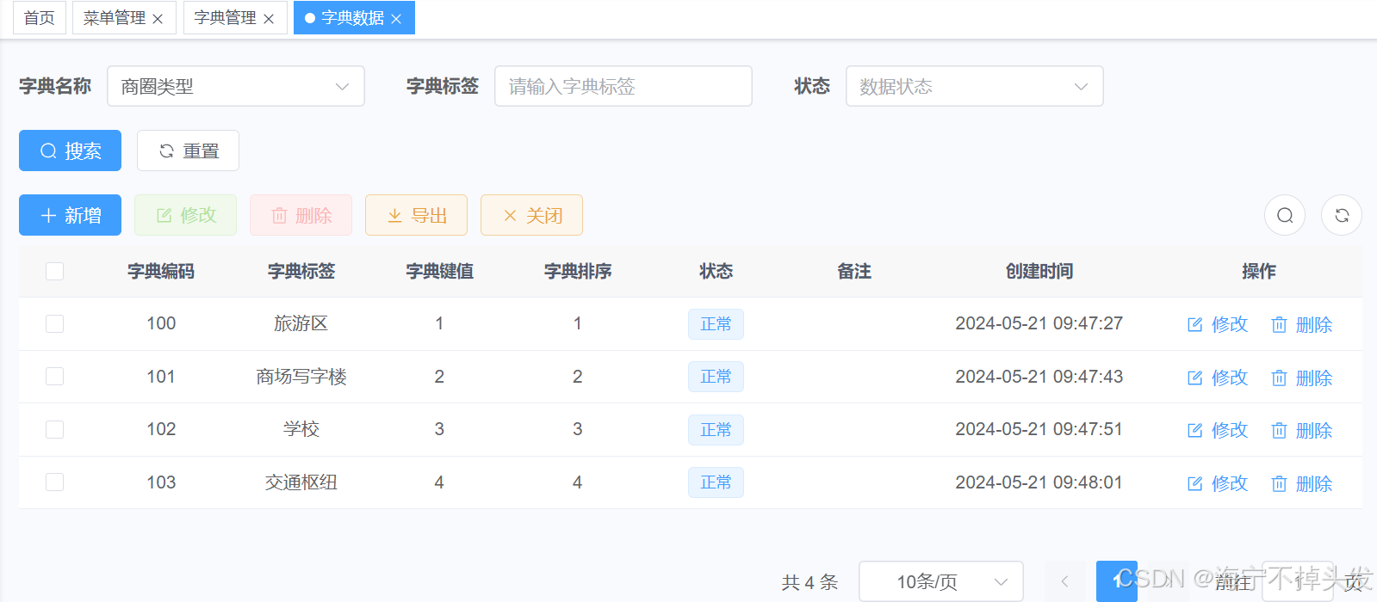Click the 关闭 button

coord(531,215)
